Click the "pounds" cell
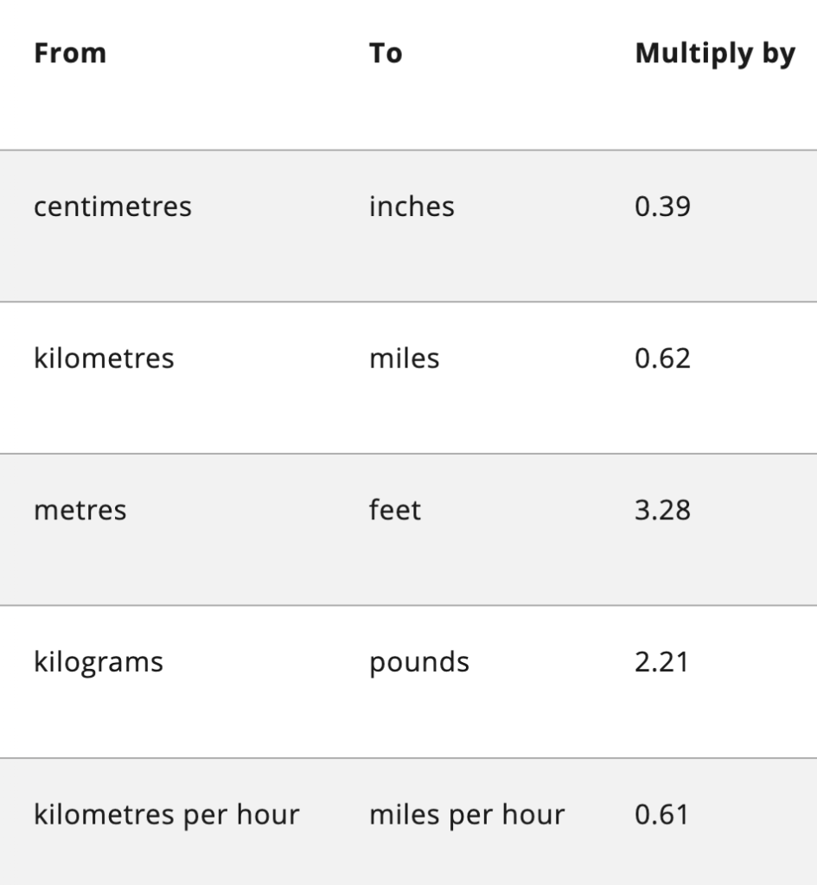This screenshot has height=885, width=817. (419, 662)
